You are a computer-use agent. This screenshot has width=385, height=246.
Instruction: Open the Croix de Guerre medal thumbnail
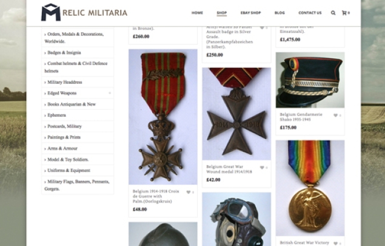[x=163, y=117]
